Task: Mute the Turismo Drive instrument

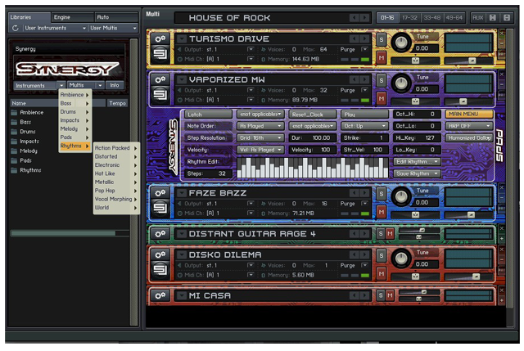Action: [x=382, y=58]
